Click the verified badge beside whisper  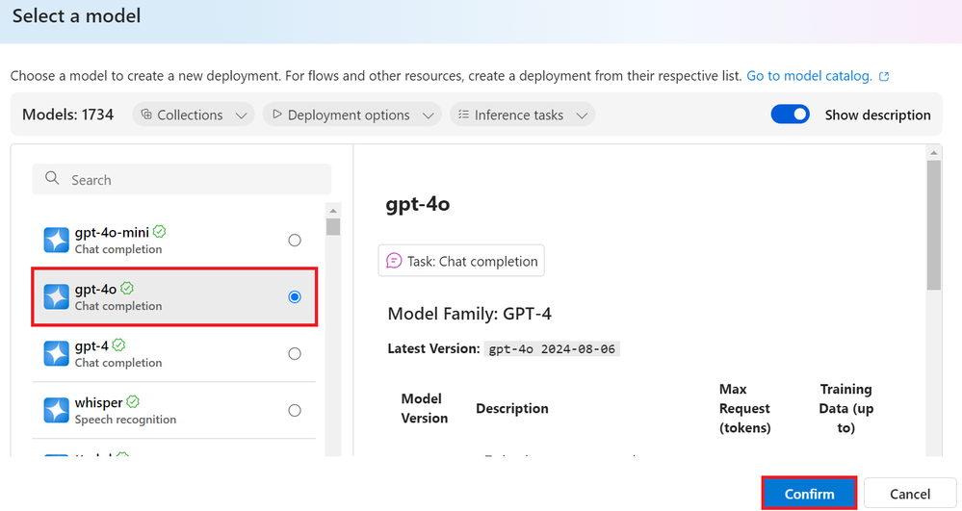tap(133, 402)
